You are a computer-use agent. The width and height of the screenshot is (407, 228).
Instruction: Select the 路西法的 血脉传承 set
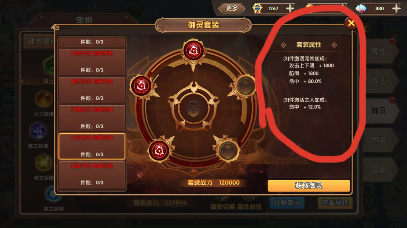point(92,90)
